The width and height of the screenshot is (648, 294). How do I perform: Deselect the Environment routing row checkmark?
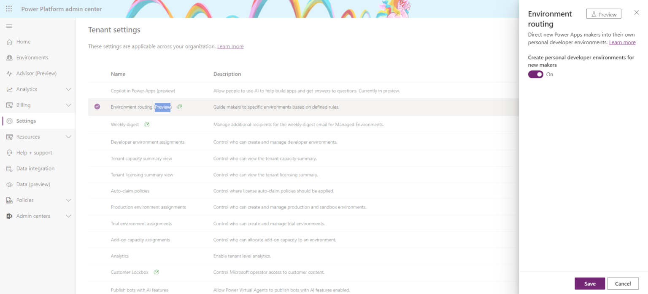pos(97,107)
